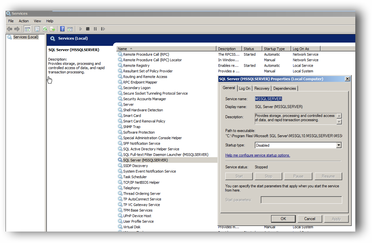Open Properties via the toolbar icon
This screenshot has width=372, height=243.
point(37,29)
